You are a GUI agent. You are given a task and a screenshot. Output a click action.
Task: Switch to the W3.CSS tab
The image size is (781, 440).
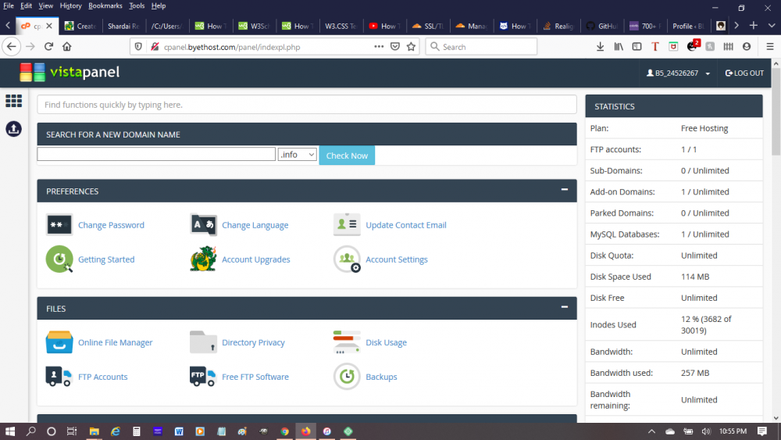(x=341, y=26)
